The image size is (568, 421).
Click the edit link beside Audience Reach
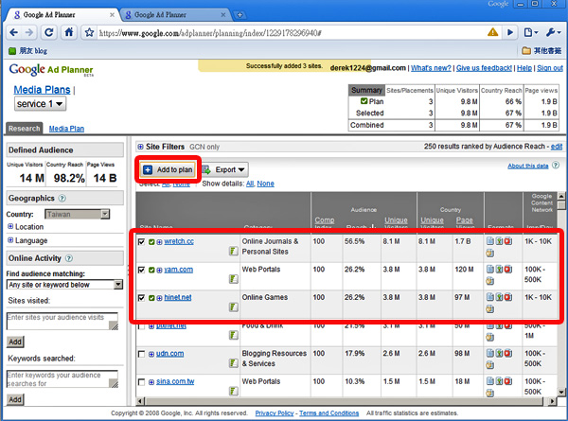click(557, 147)
